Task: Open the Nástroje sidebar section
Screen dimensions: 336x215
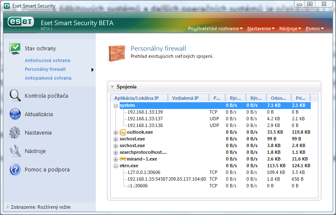Action: 35,151
